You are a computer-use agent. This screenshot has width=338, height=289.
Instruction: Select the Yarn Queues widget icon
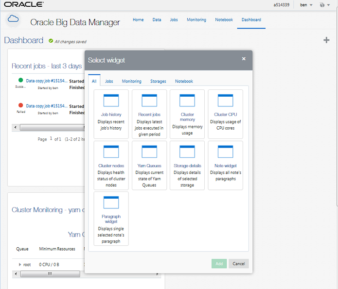coord(149,152)
